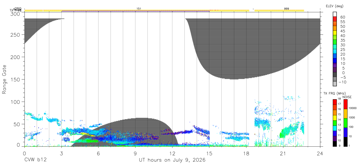This screenshot has width=360, height=166.
Task: Click the '10000' label on NOISE scale
Action: click(x=353, y=108)
